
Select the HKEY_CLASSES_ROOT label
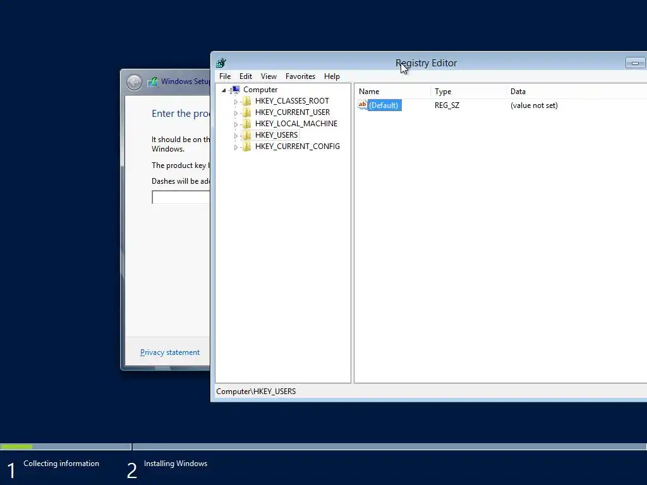pyautogui.click(x=292, y=101)
